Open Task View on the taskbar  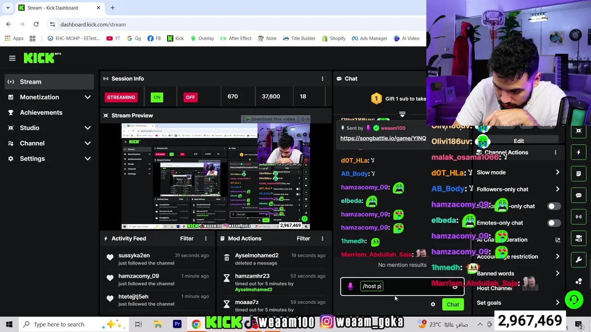tap(139, 324)
